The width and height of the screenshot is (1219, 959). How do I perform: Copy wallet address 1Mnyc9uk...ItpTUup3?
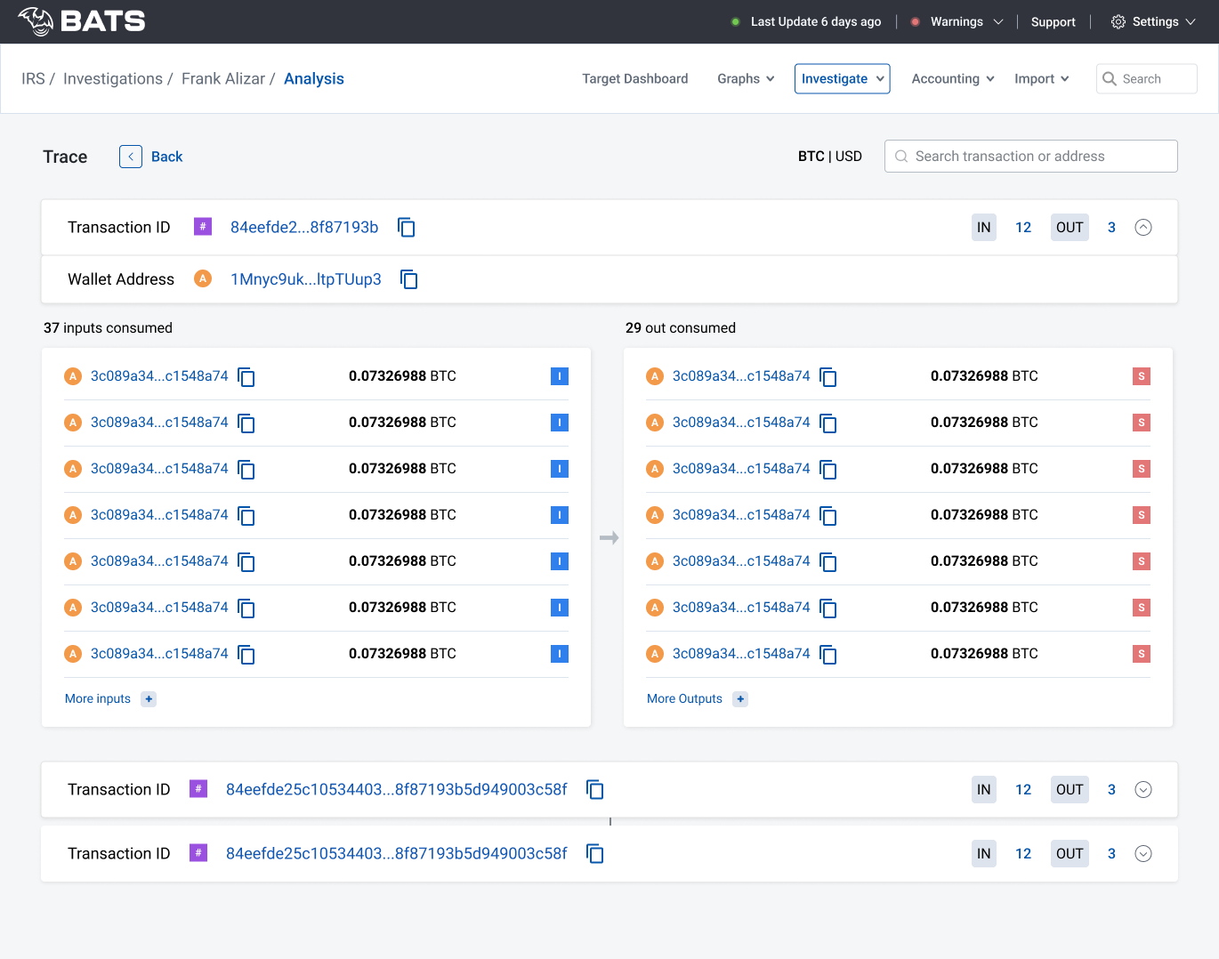click(409, 279)
